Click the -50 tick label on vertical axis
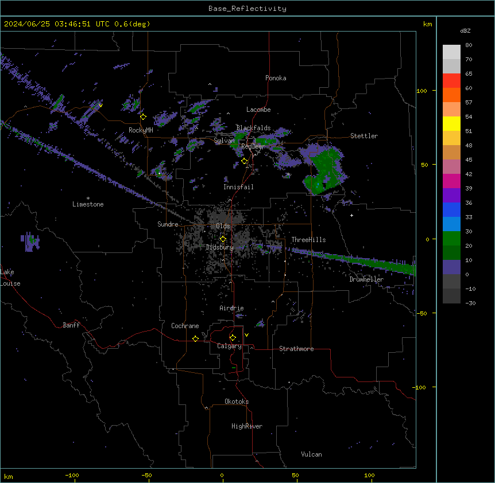This screenshot has width=495, height=483. tap(421, 313)
